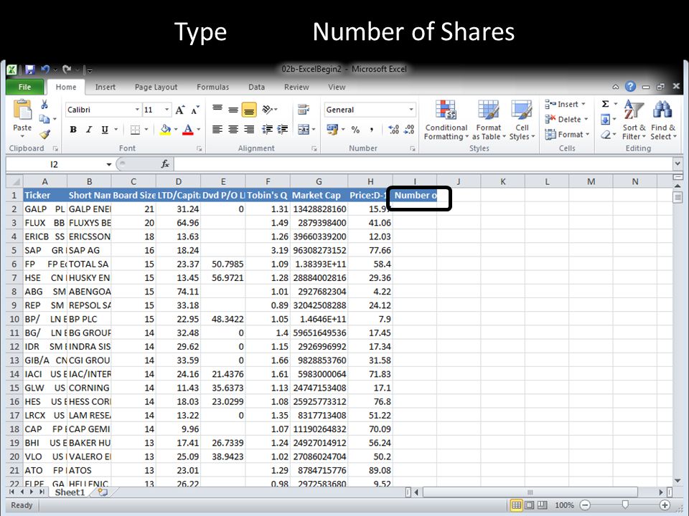Switch to the Page Layout tab
This screenshot has width=689, height=516.
click(x=156, y=87)
